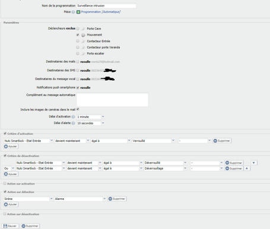
Task: Click the Porte escalier device icon
Action: click(x=83, y=53)
